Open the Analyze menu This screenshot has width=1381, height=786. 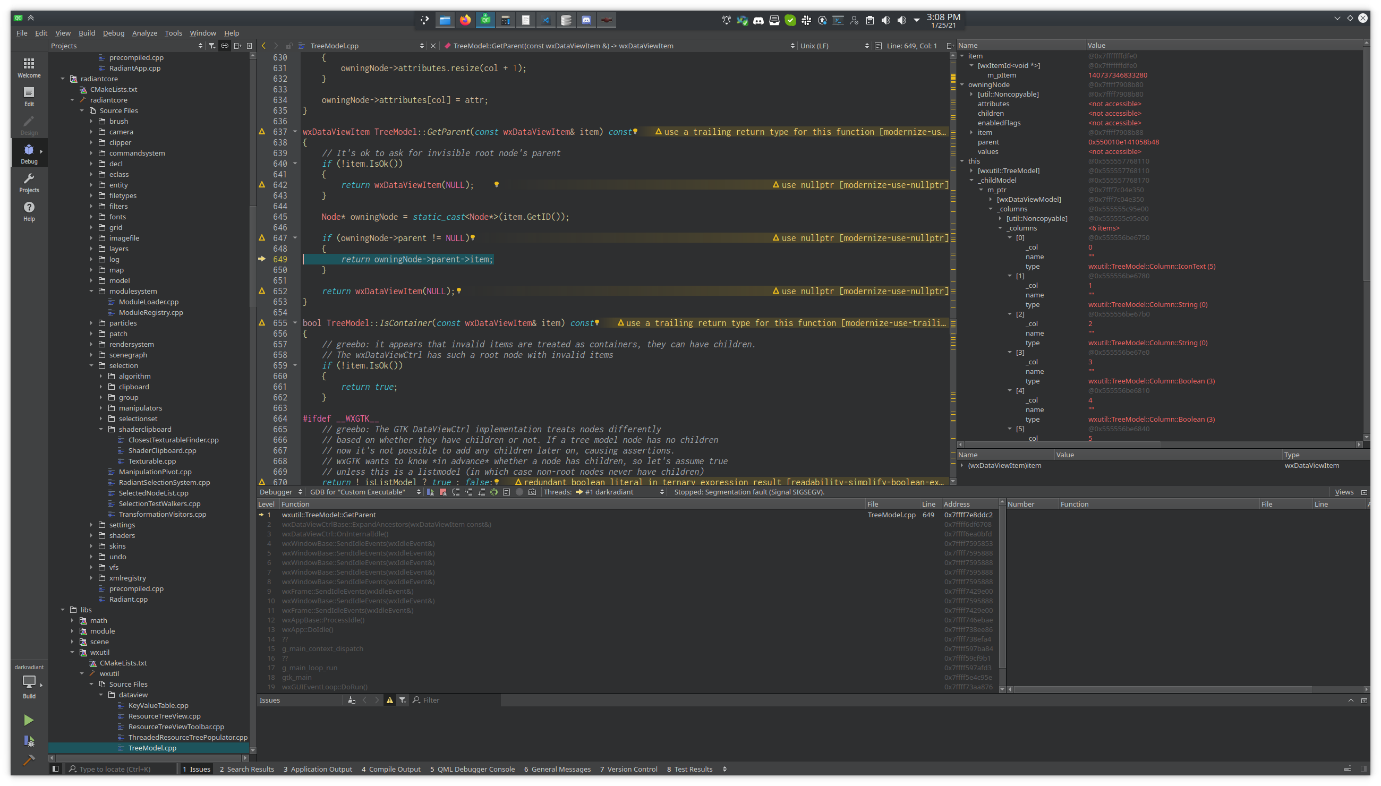144,33
